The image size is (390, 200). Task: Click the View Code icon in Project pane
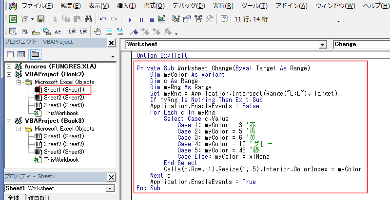point(10,54)
